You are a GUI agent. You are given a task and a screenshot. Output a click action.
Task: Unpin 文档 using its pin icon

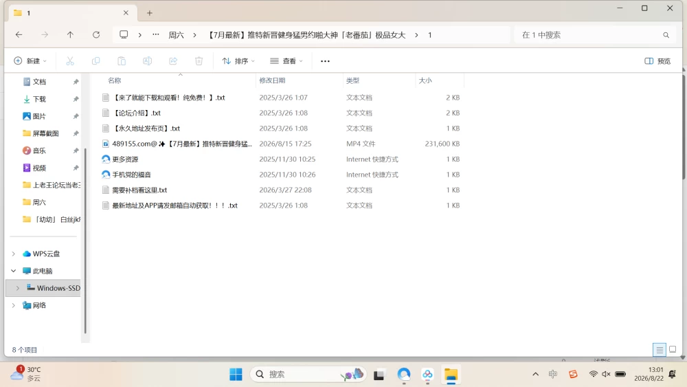pyautogui.click(x=76, y=82)
